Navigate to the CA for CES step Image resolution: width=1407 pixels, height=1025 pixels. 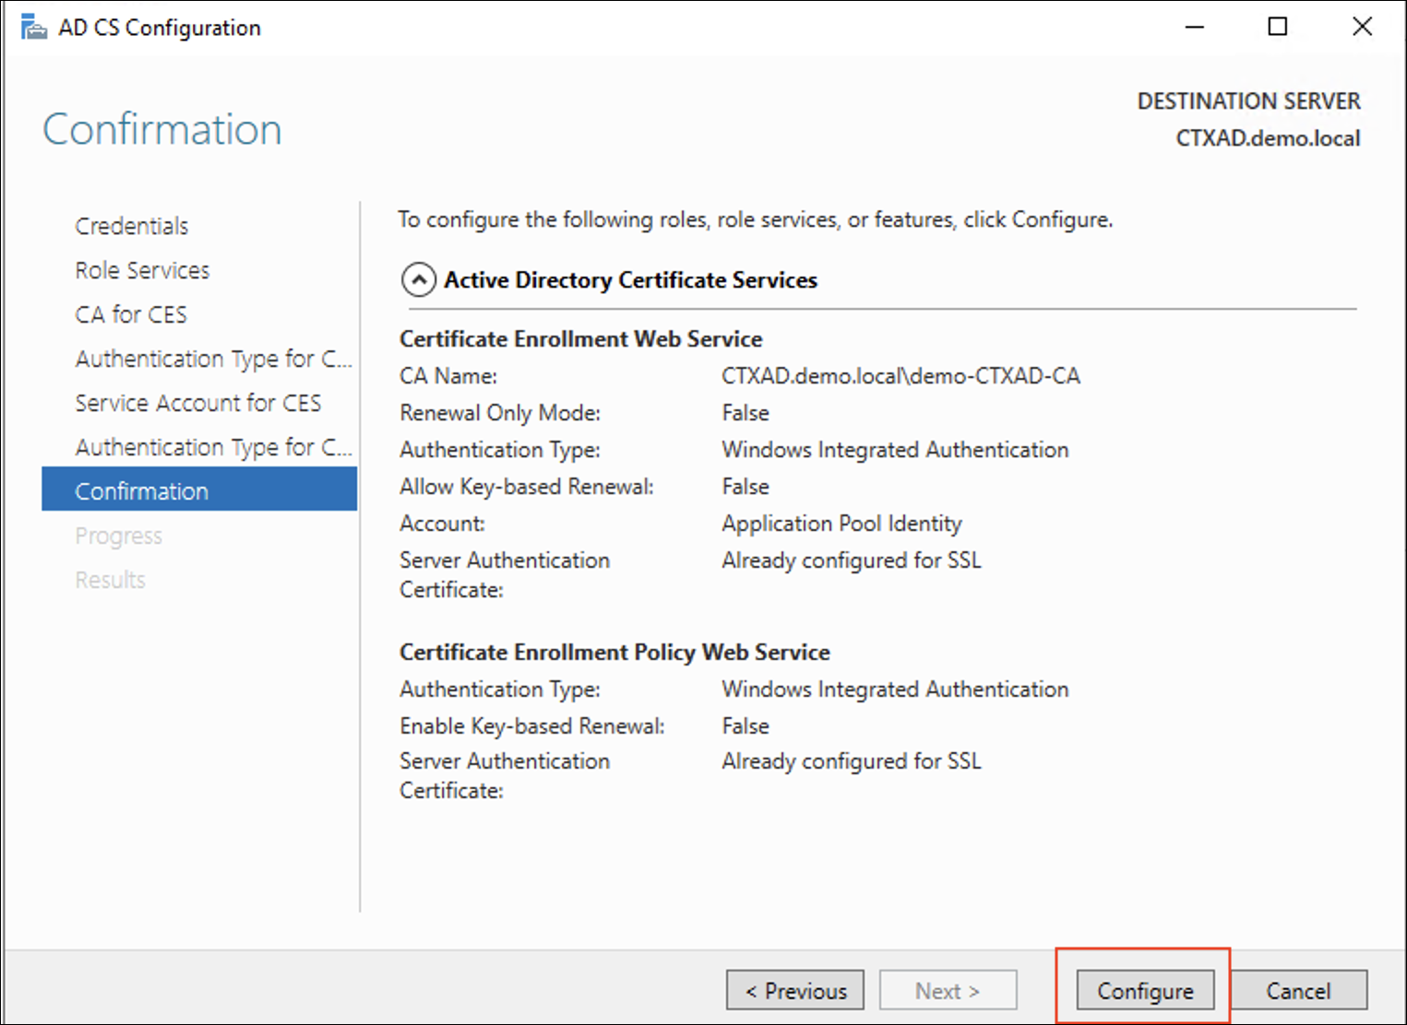pos(131,314)
